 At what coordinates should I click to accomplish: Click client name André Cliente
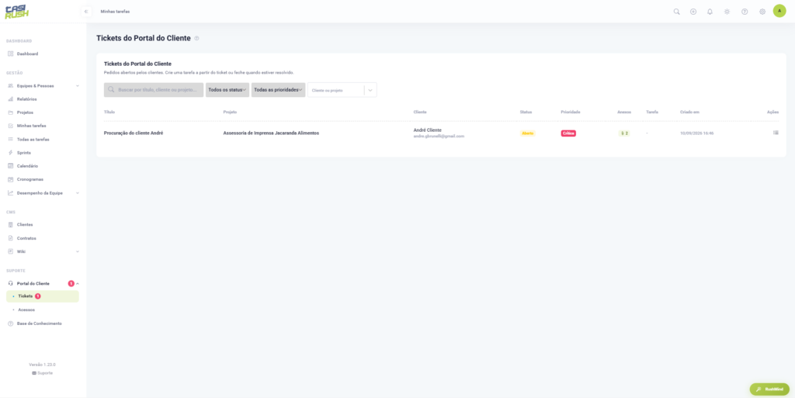(x=428, y=130)
